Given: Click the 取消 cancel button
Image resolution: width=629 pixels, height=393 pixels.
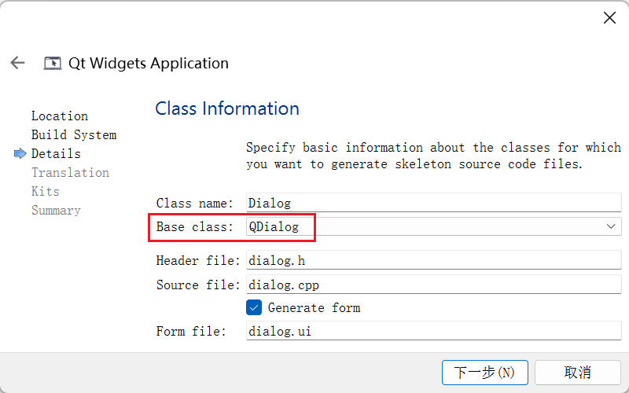Looking at the screenshot, I should tap(578, 373).
